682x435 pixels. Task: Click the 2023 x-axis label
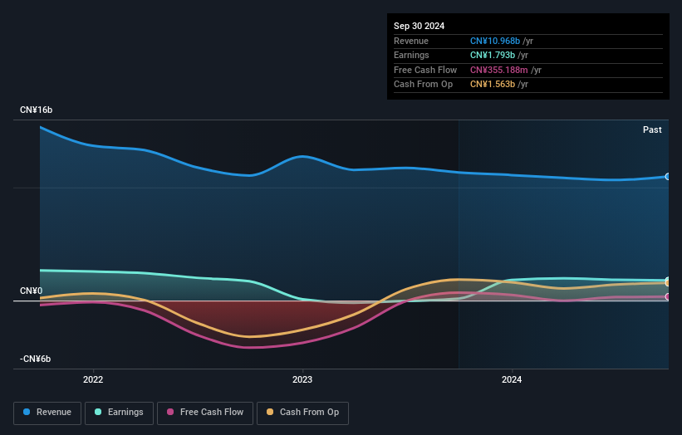[302, 379]
